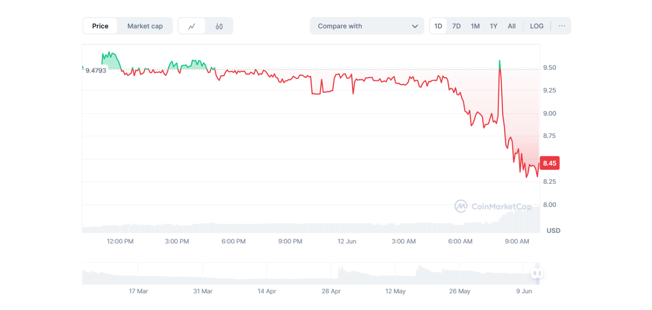
Task: Choose the 1Y time range
Action: (493, 26)
